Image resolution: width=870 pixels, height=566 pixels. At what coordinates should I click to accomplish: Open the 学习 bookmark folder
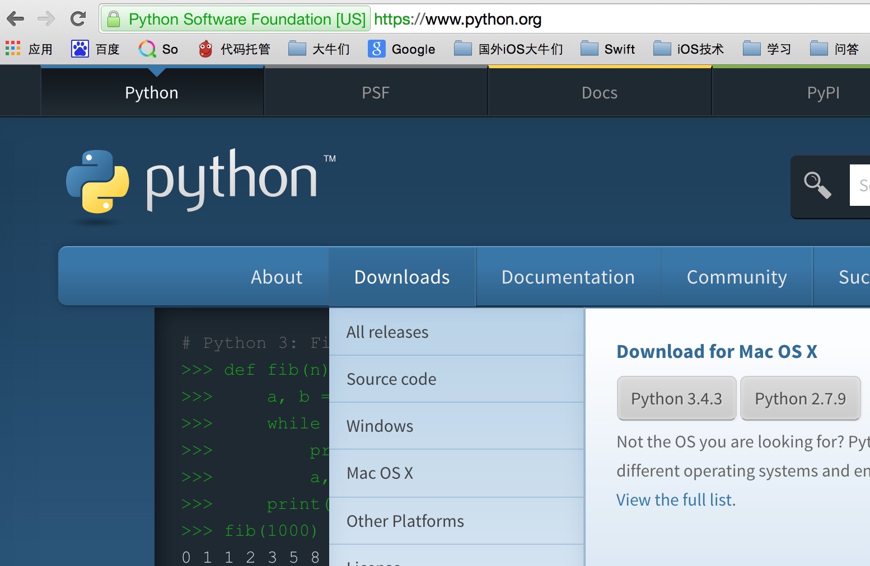tap(766, 49)
